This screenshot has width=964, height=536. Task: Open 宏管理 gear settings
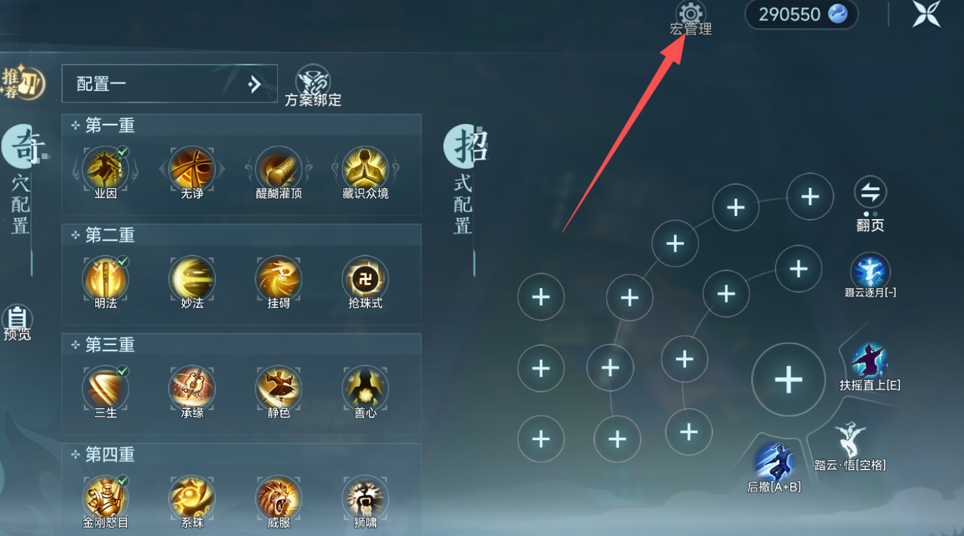(x=690, y=19)
